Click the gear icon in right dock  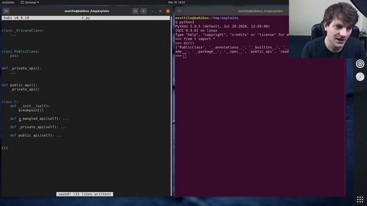[360, 64]
